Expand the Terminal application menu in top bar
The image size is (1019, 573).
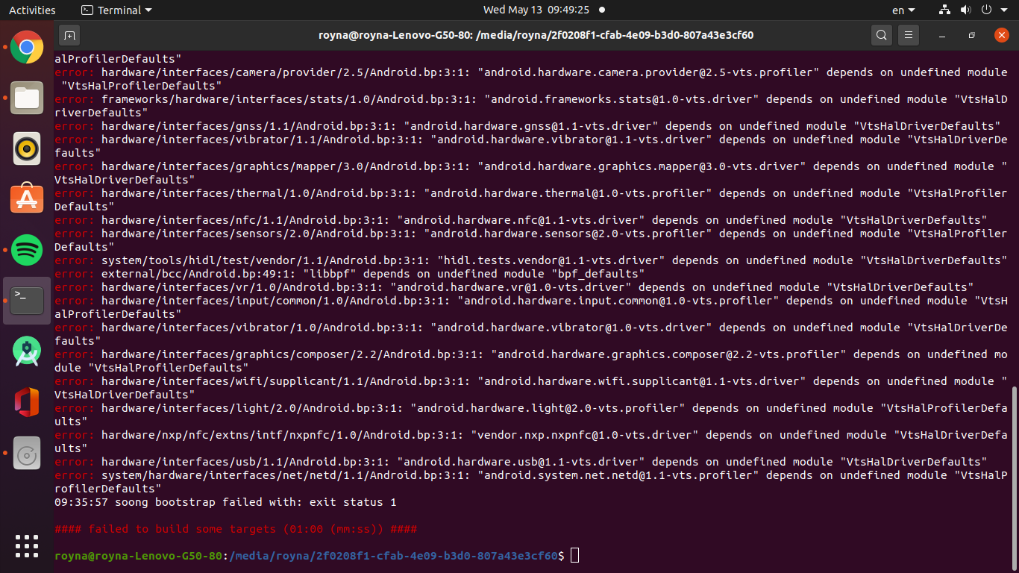tap(116, 10)
